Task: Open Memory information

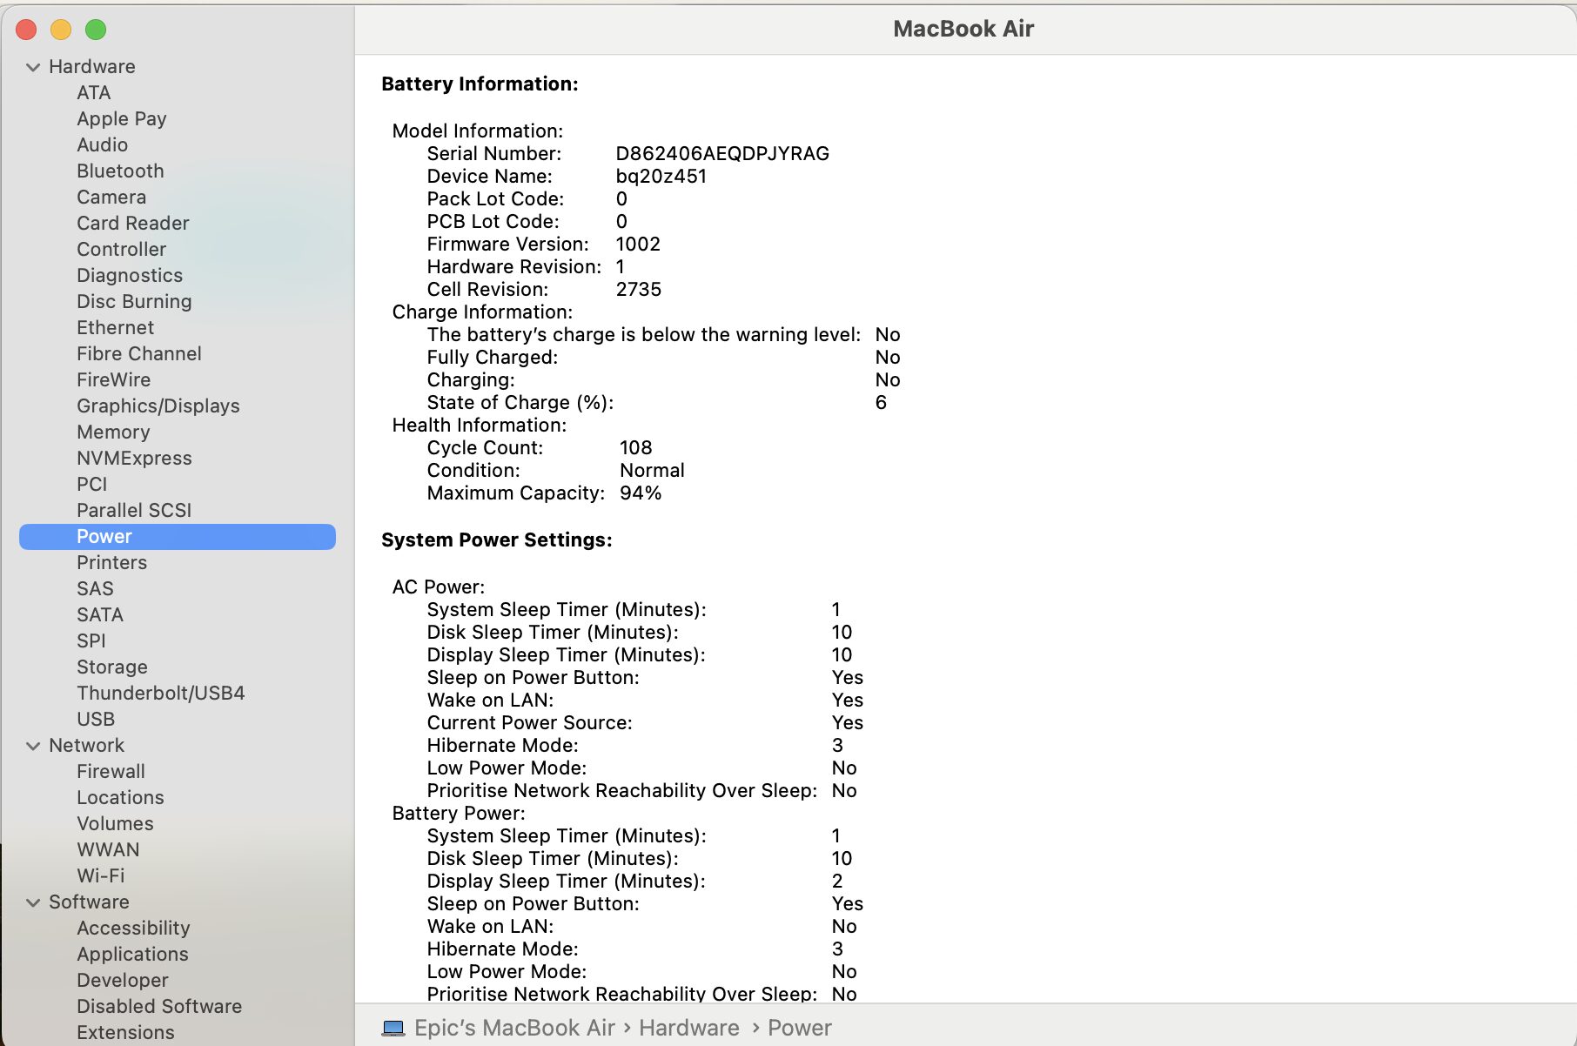Action: (113, 432)
